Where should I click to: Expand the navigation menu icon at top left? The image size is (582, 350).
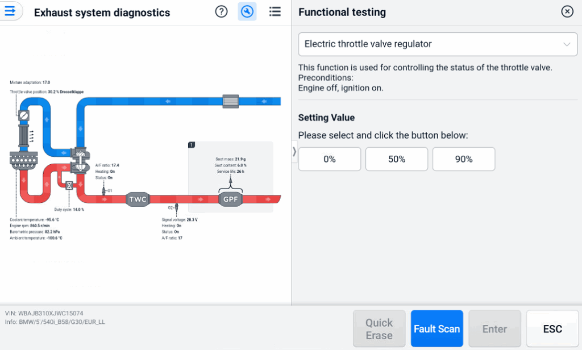[x=10, y=11]
